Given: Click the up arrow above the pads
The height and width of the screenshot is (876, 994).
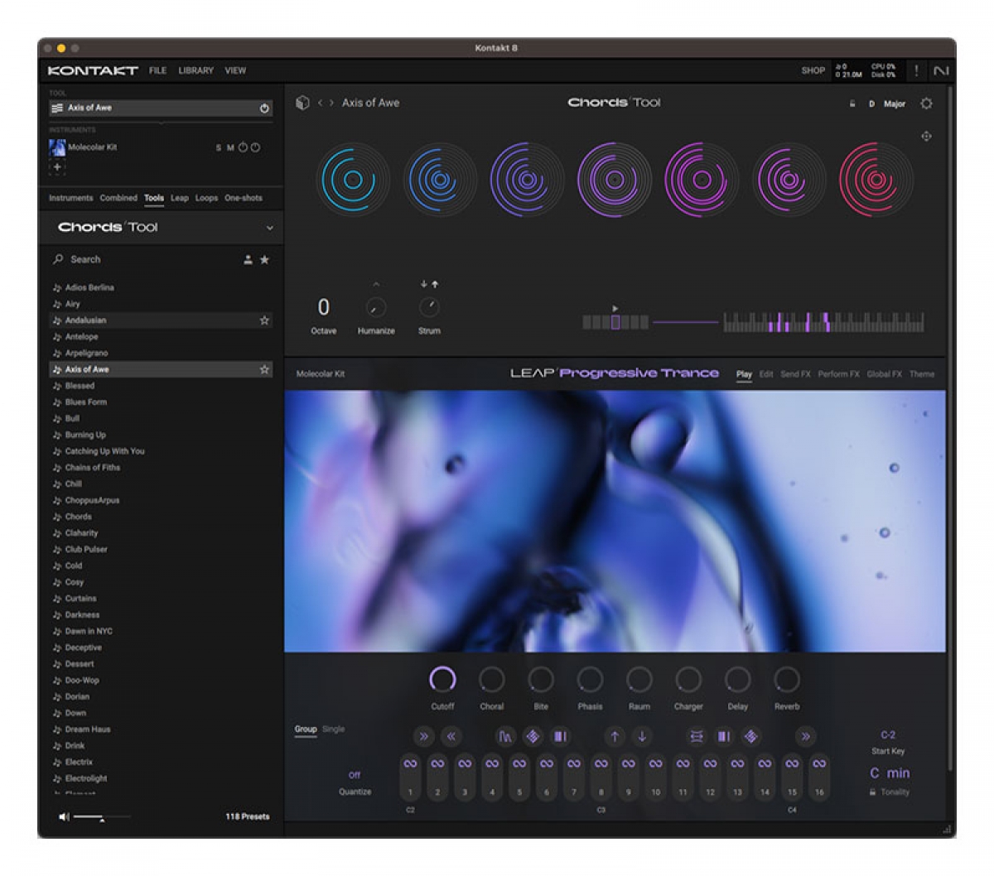Looking at the screenshot, I should (615, 736).
